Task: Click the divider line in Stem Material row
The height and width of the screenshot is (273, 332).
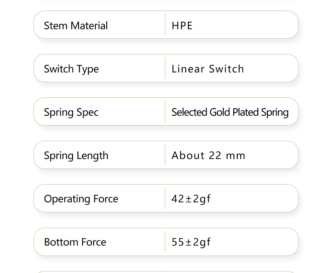Action: (165, 25)
